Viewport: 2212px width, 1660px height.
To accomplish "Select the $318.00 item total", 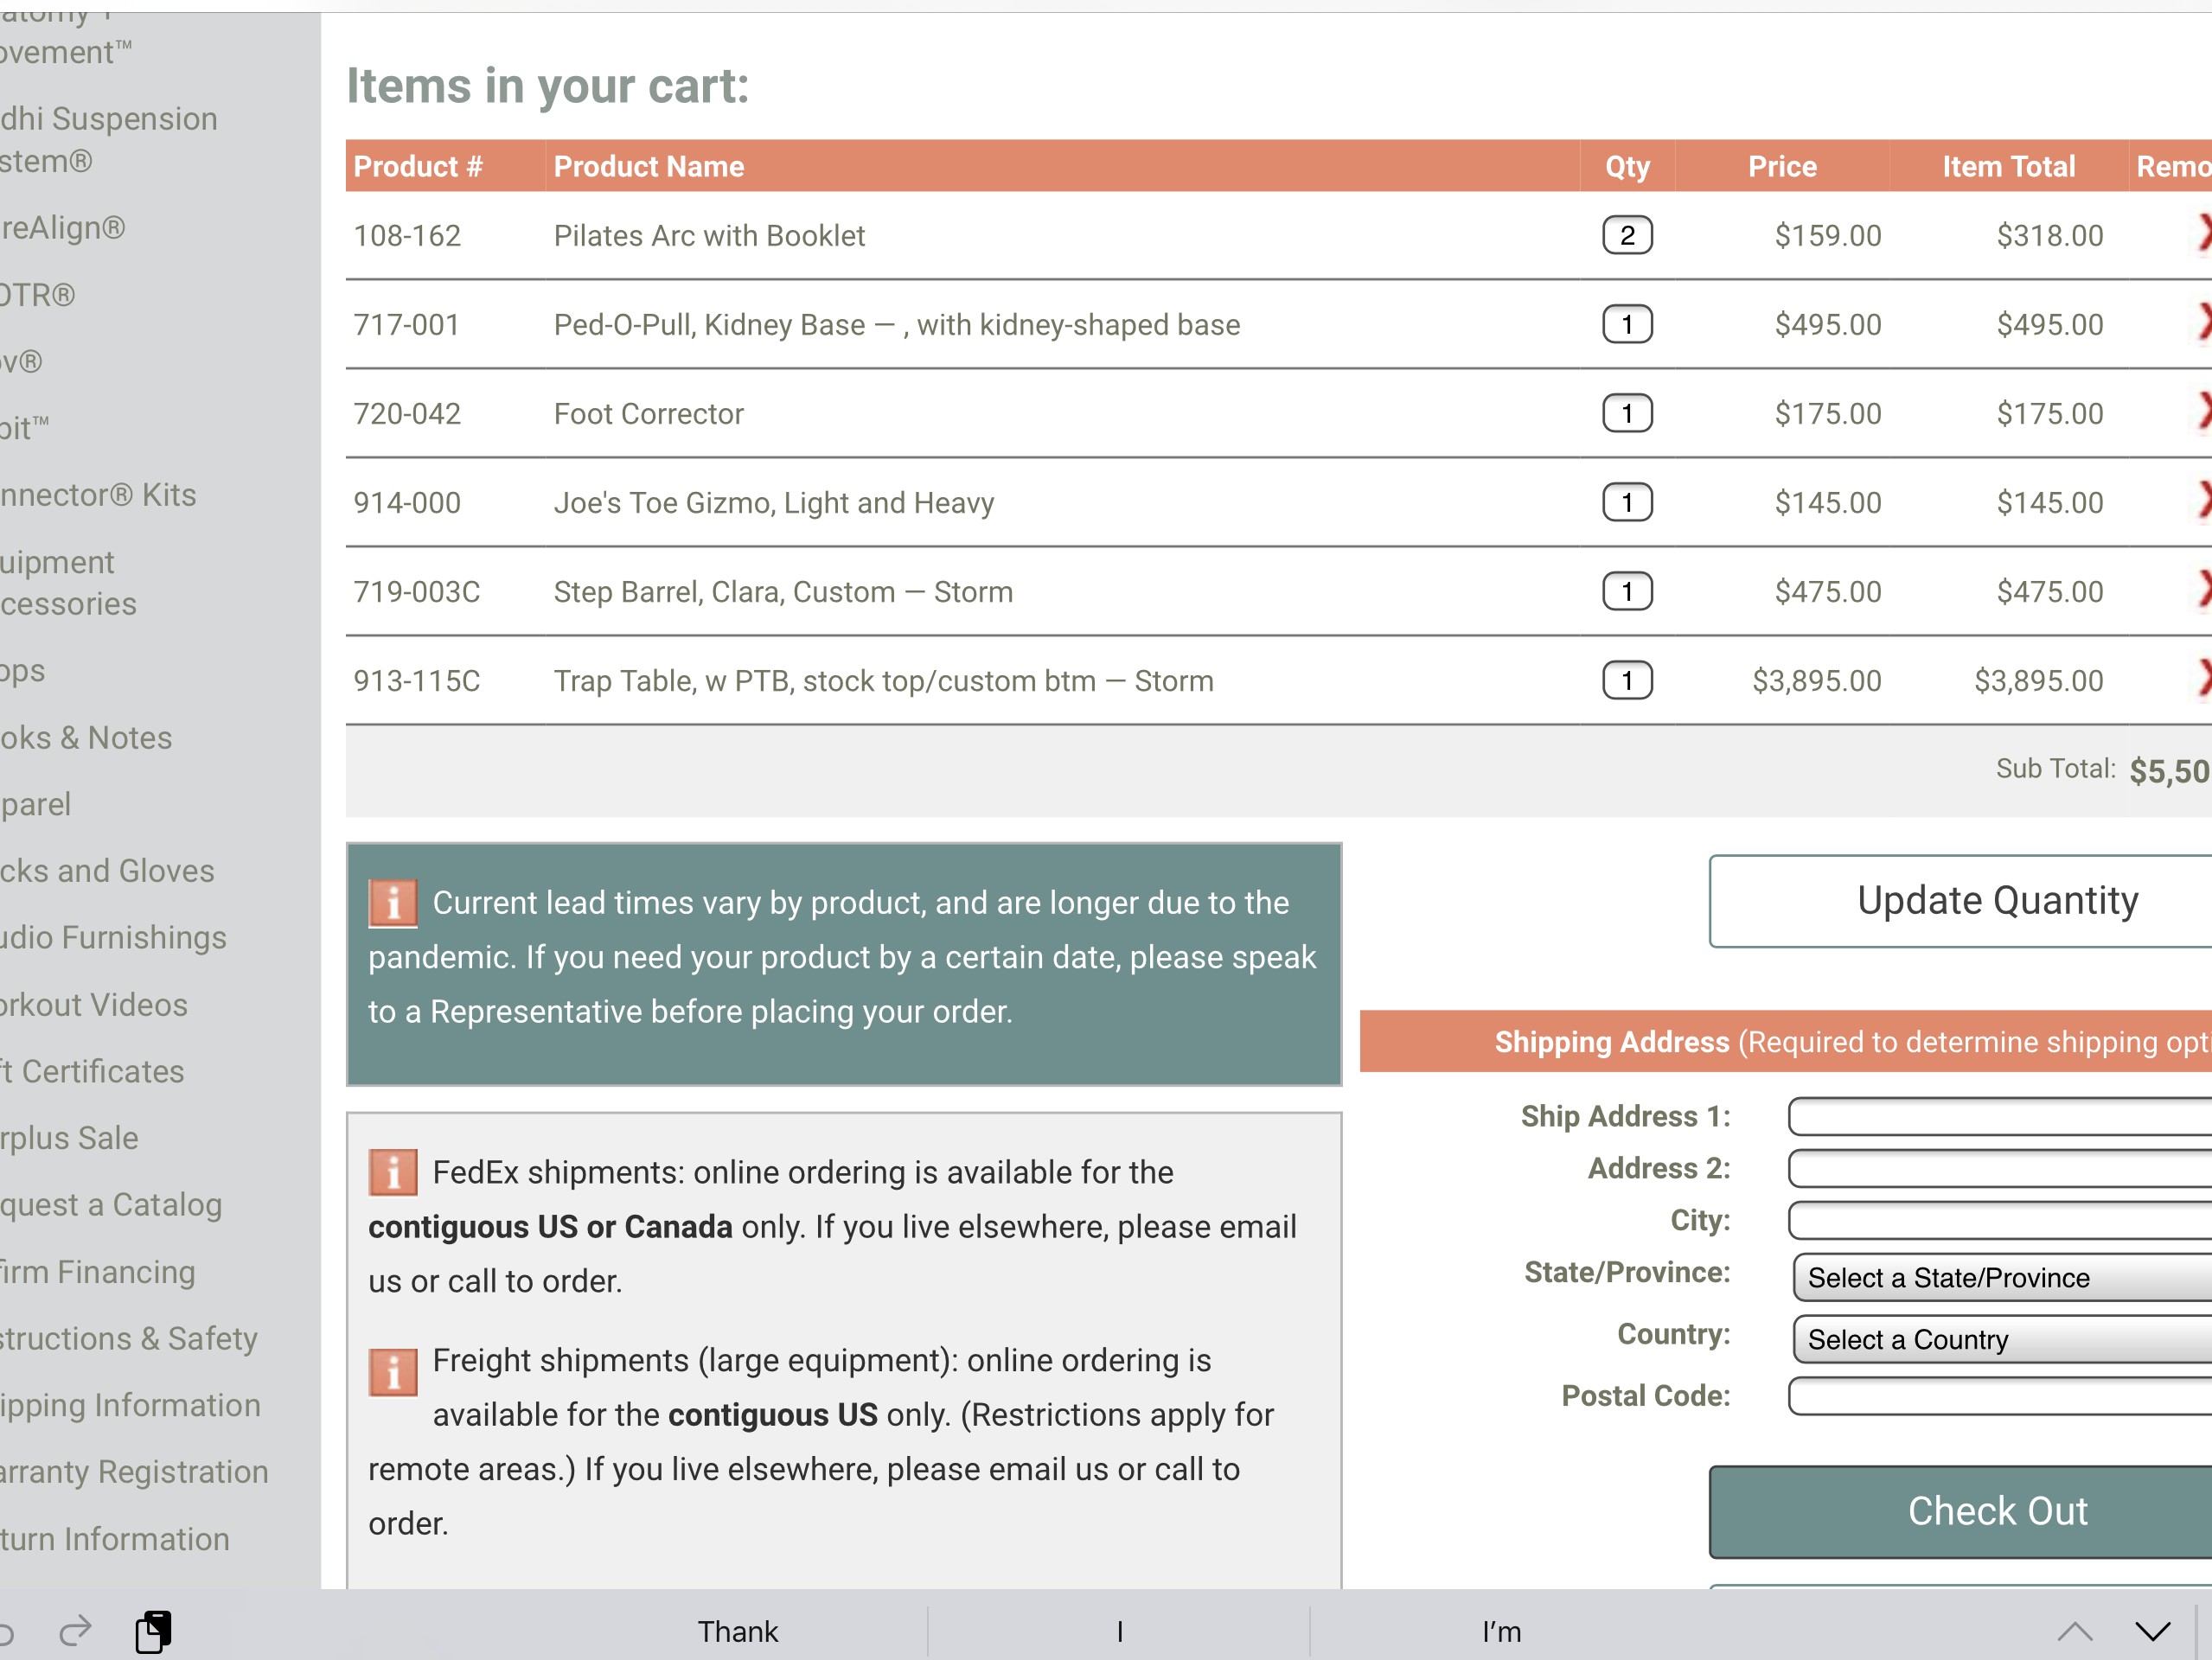I will (x=2050, y=236).
